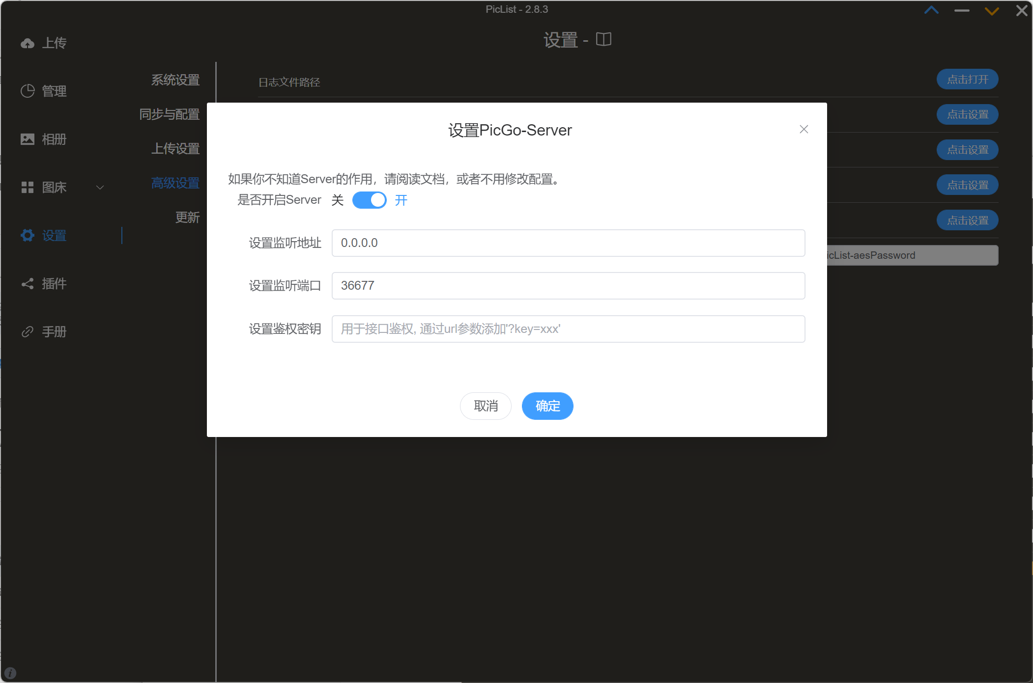Click the 确定 button
Viewport: 1033px width, 683px height.
click(x=547, y=406)
